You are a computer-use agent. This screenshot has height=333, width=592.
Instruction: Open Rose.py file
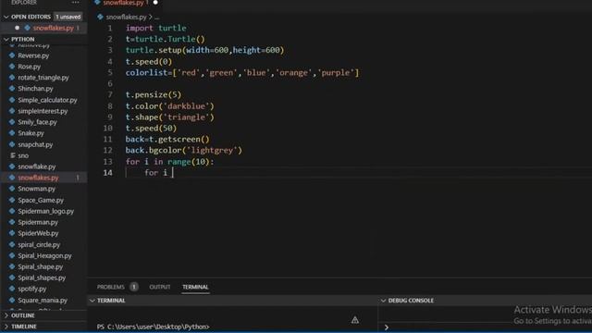click(x=29, y=67)
